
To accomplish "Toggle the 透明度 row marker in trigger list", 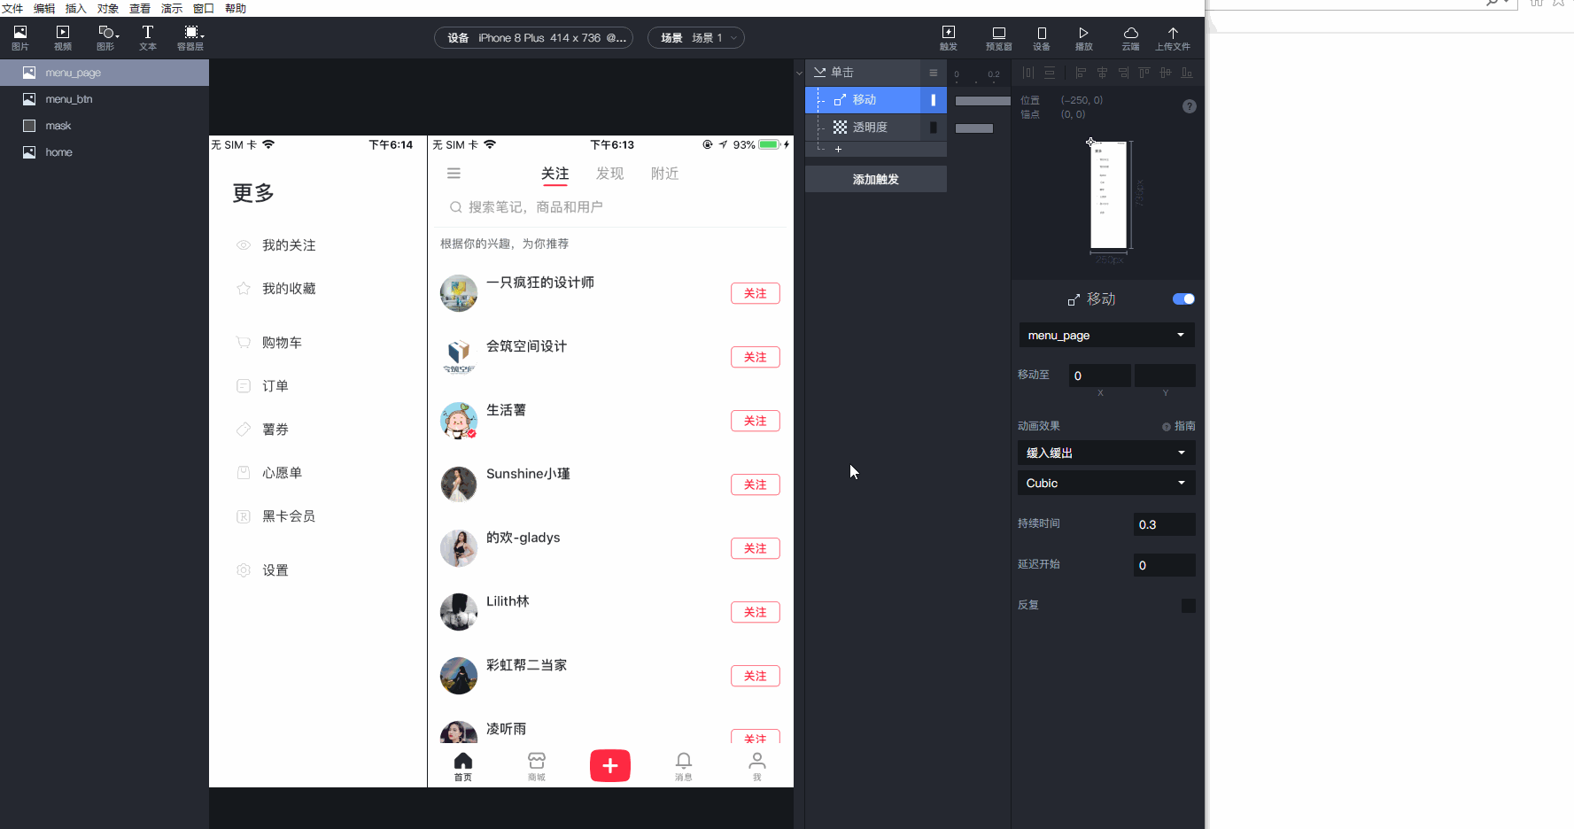I will [933, 128].
